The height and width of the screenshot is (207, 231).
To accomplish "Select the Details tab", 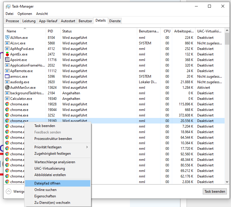I will point(100,20).
